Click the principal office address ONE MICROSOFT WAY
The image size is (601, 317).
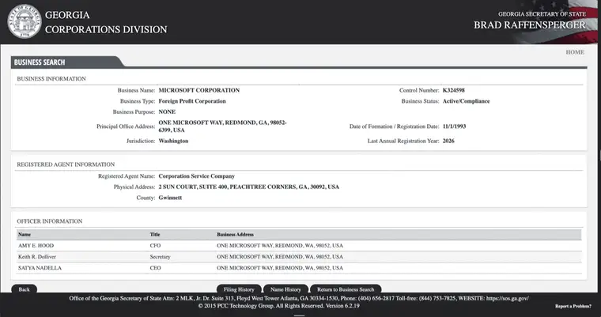(223, 126)
